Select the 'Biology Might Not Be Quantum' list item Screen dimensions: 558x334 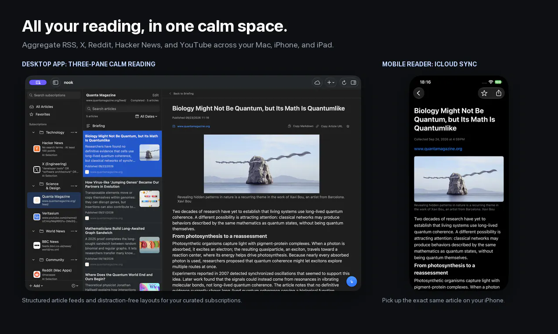(x=122, y=153)
